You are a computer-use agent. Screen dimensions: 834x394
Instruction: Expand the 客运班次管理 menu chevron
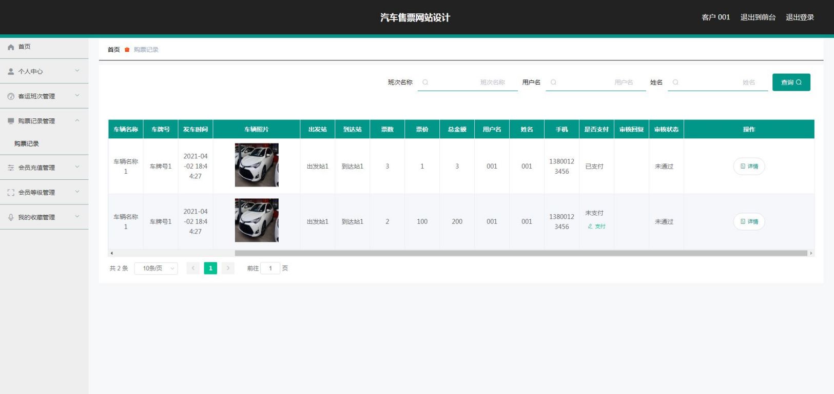click(77, 95)
